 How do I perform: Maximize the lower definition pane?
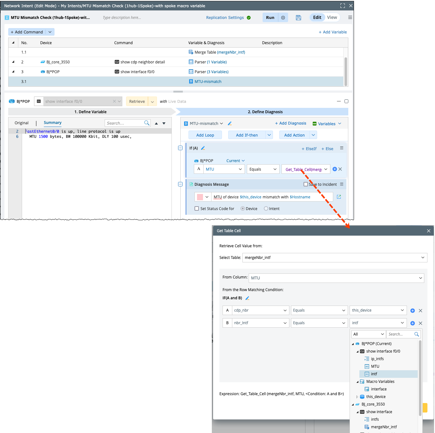click(x=346, y=101)
